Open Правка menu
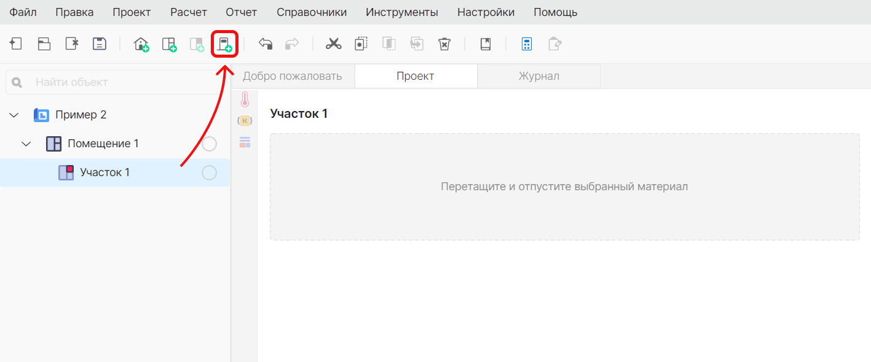 74,12
